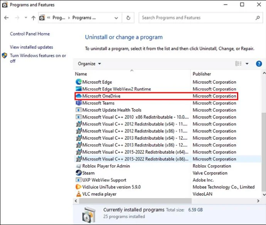The image size is (266, 225).
Task: Select the Microsoft OneDrive name text
Action: (101, 96)
